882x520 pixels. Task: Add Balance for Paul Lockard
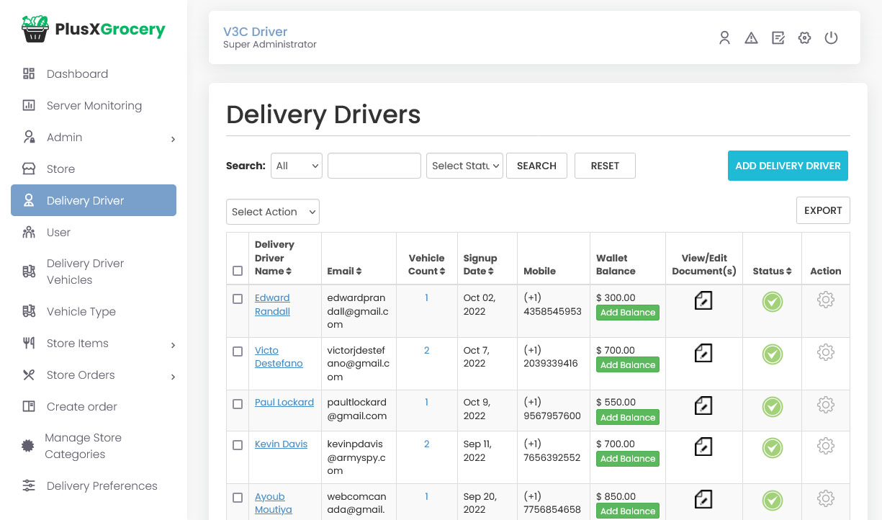tap(628, 418)
